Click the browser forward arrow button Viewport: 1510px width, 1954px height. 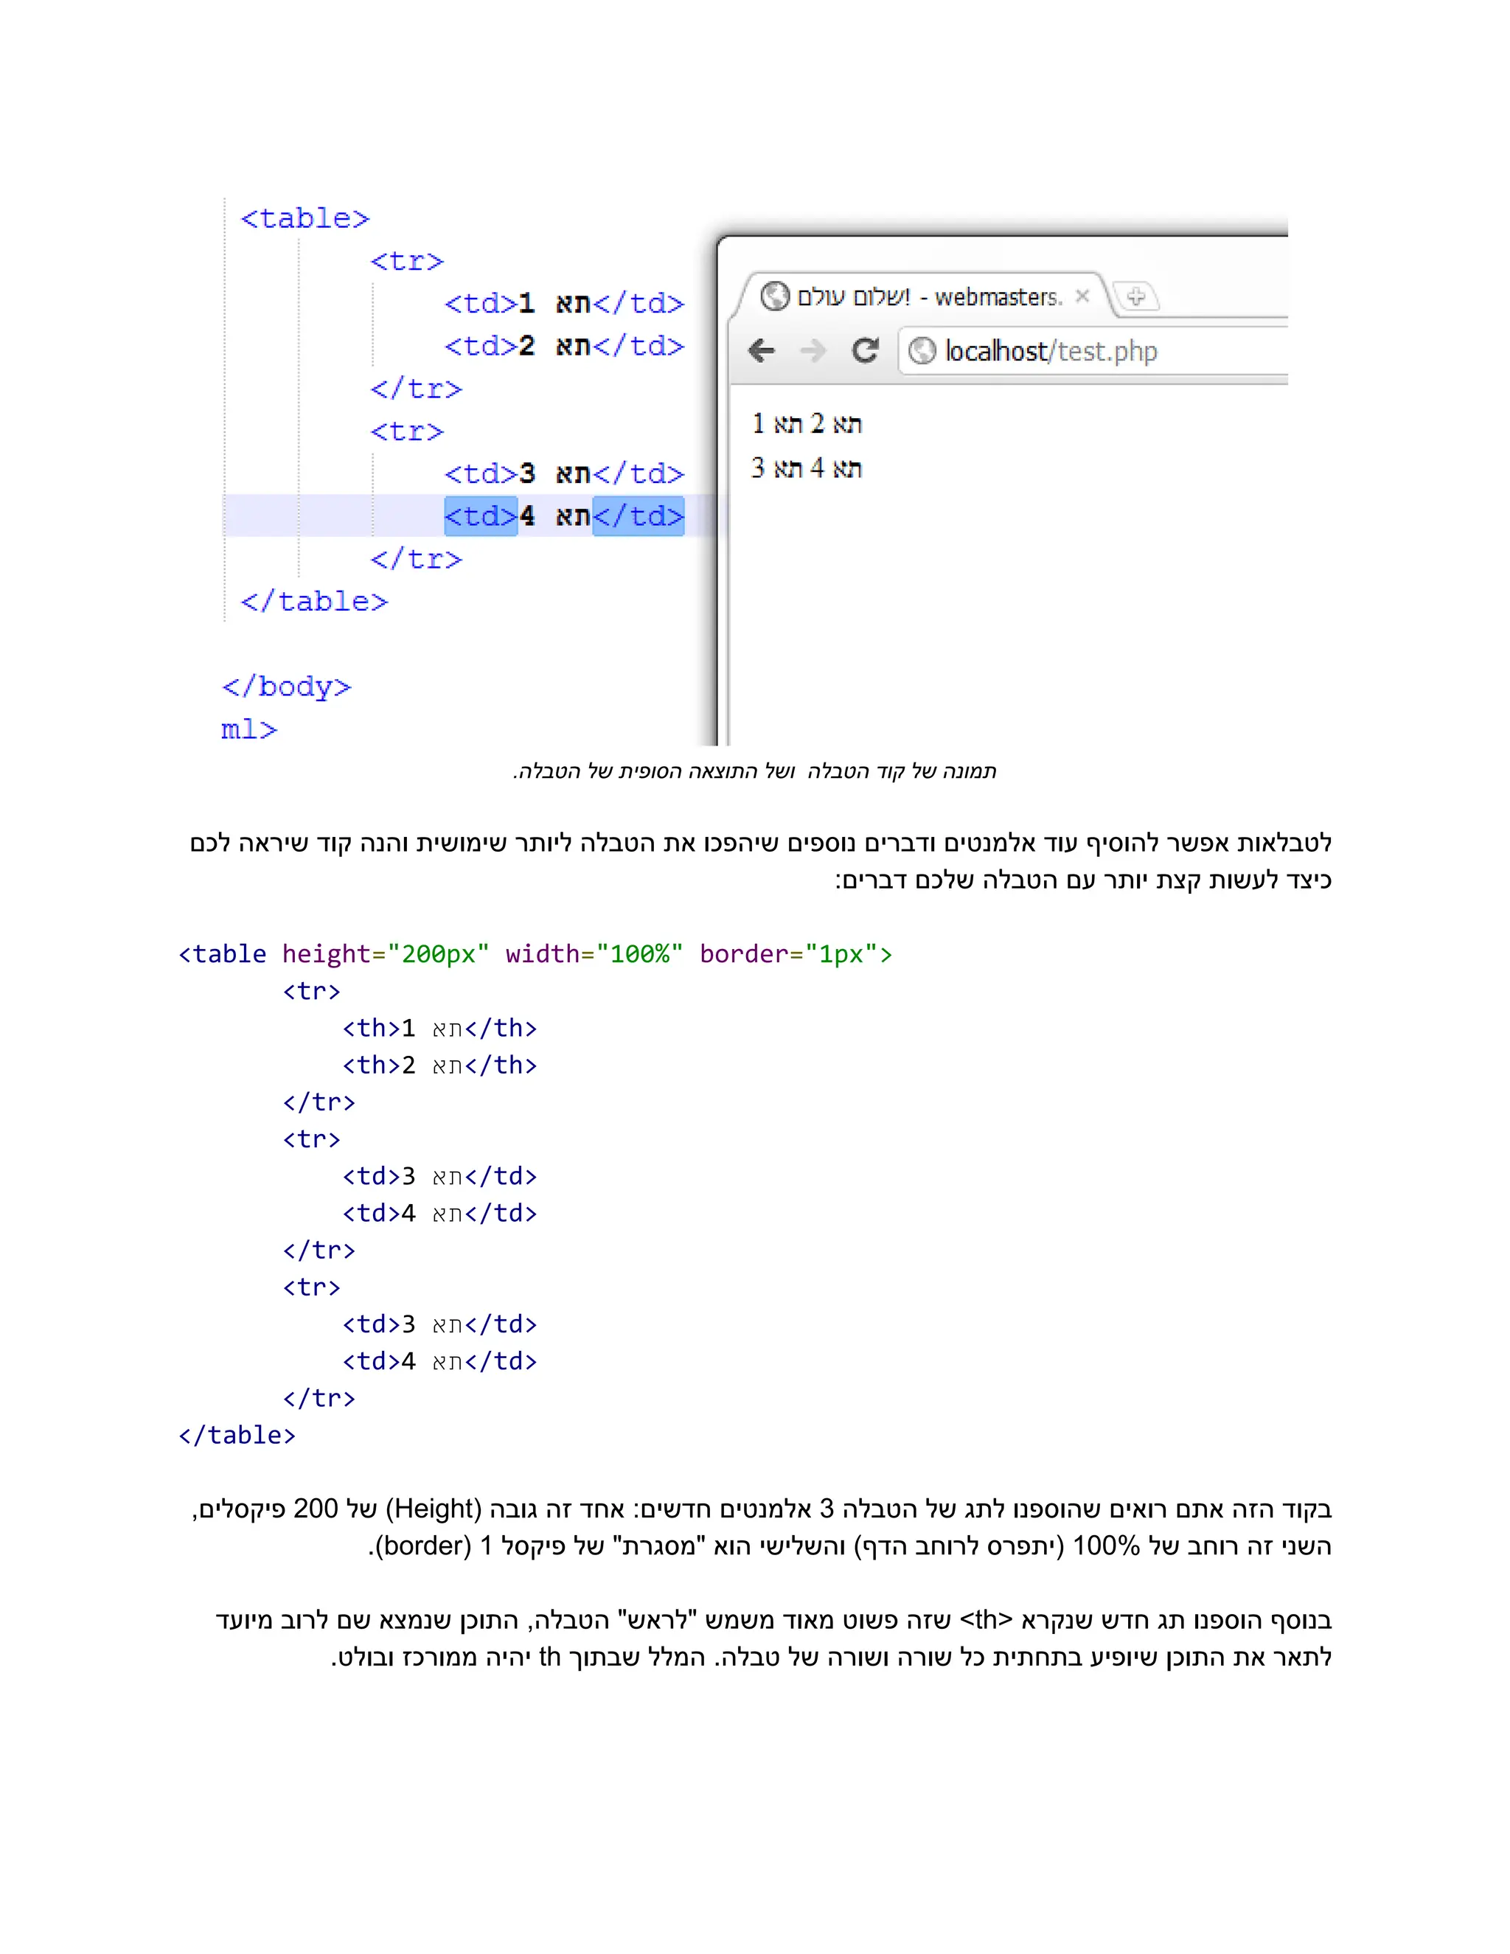tap(813, 350)
